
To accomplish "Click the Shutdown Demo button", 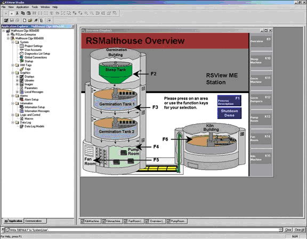I will 229,113.
